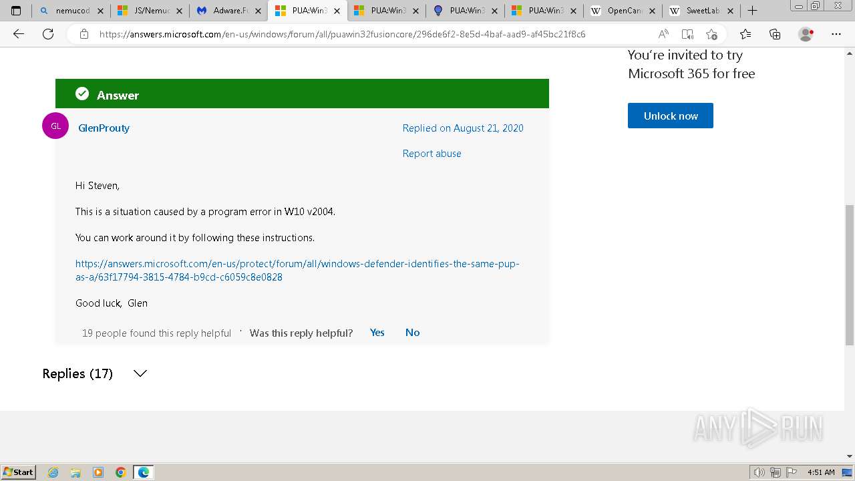Image resolution: width=855 pixels, height=481 pixels.
Task: Open the Favorites list
Action: point(745,34)
